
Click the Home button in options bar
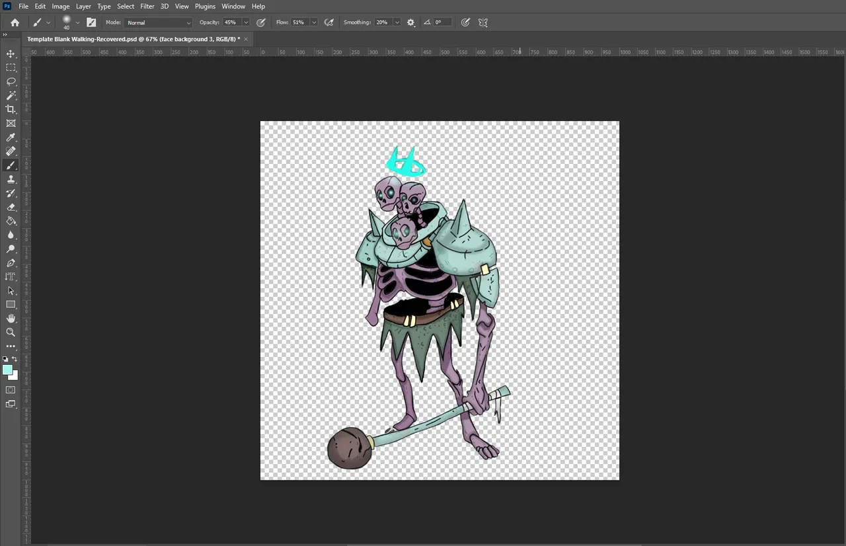(15, 22)
